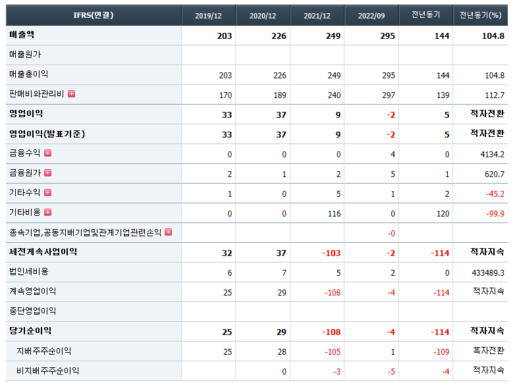Viewport: 517px width, 385px height.
Task: Expand the 종속기업,공동지배기업및관계기업관련손익 plus icon
Action: click(x=169, y=232)
